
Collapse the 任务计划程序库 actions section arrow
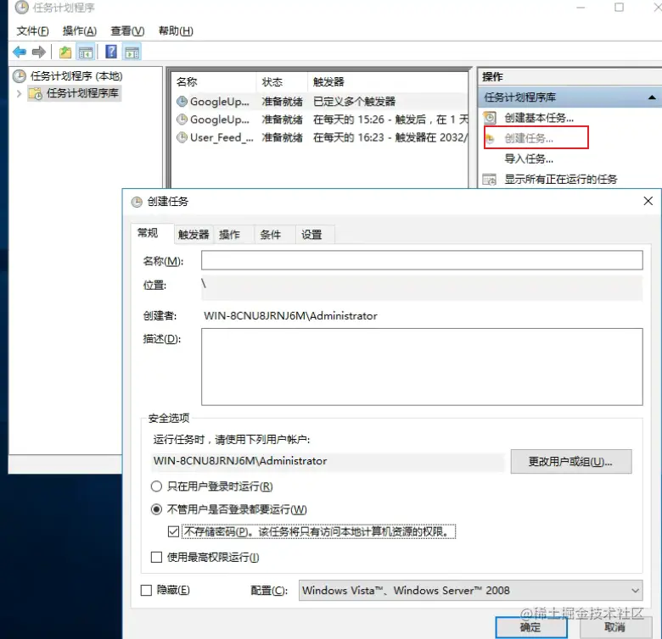652,97
